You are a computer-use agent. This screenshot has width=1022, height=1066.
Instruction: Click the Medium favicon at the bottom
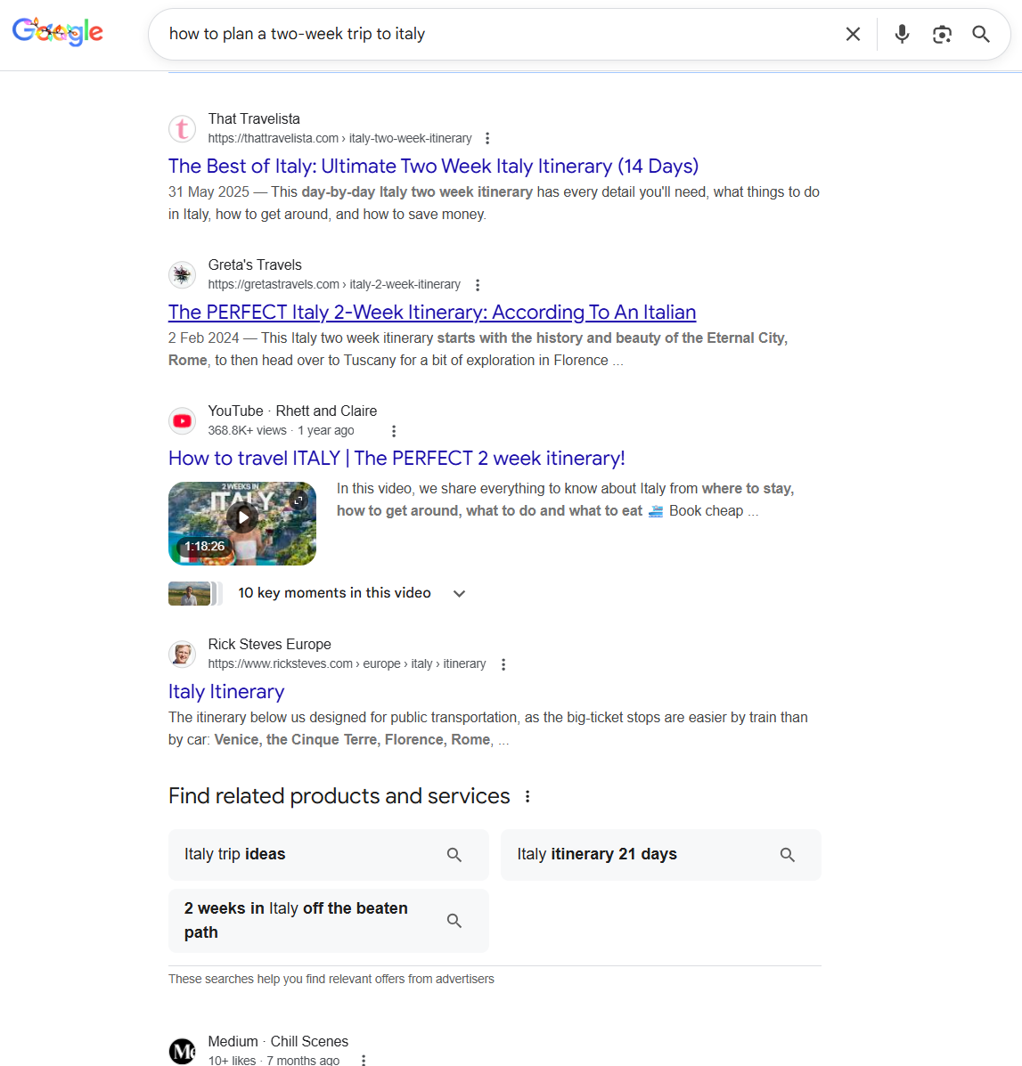point(182,1051)
